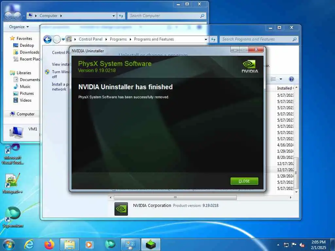Click refresh button in Programs and Features window

(213, 39)
